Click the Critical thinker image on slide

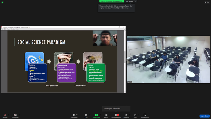(x=93, y=58)
